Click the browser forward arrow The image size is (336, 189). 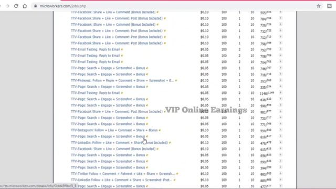7,6
